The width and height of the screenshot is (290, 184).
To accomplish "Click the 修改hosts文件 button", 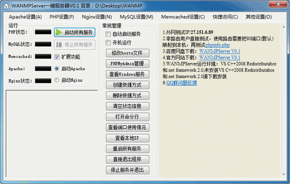I will point(128,53).
